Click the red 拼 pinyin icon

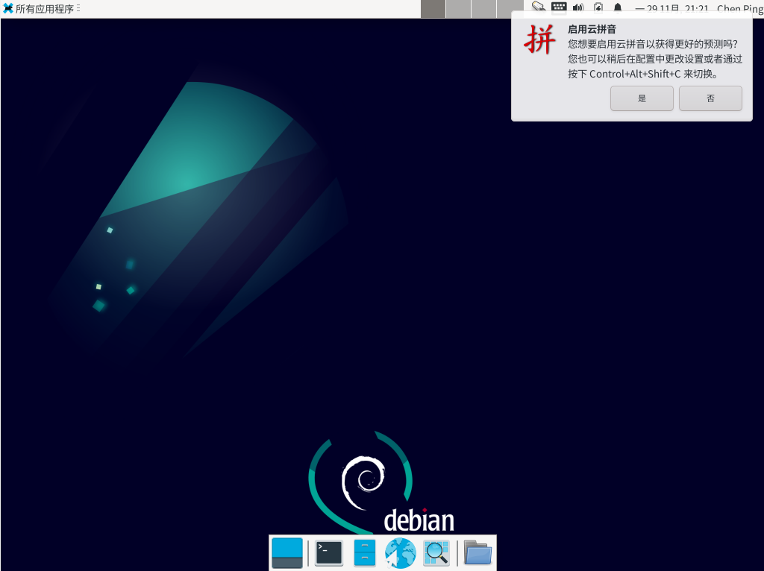coord(539,40)
